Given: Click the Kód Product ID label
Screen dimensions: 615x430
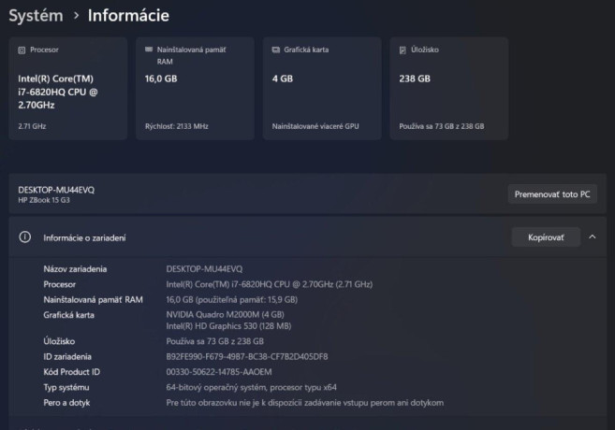Looking at the screenshot, I should click(x=71, y=372).
